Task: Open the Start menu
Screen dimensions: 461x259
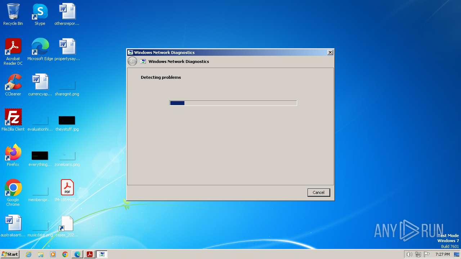Action: point(10,254)
